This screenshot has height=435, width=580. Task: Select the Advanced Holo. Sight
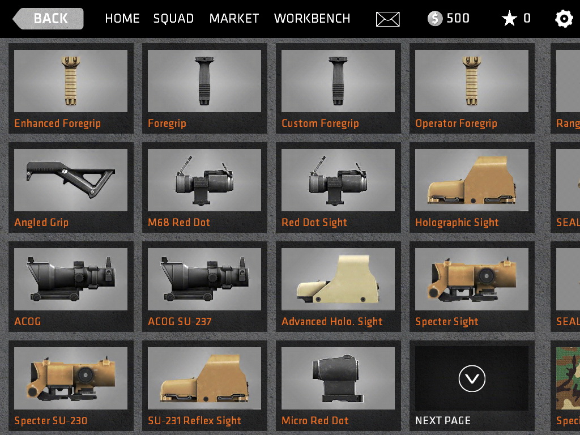click(x=338, y=287)
